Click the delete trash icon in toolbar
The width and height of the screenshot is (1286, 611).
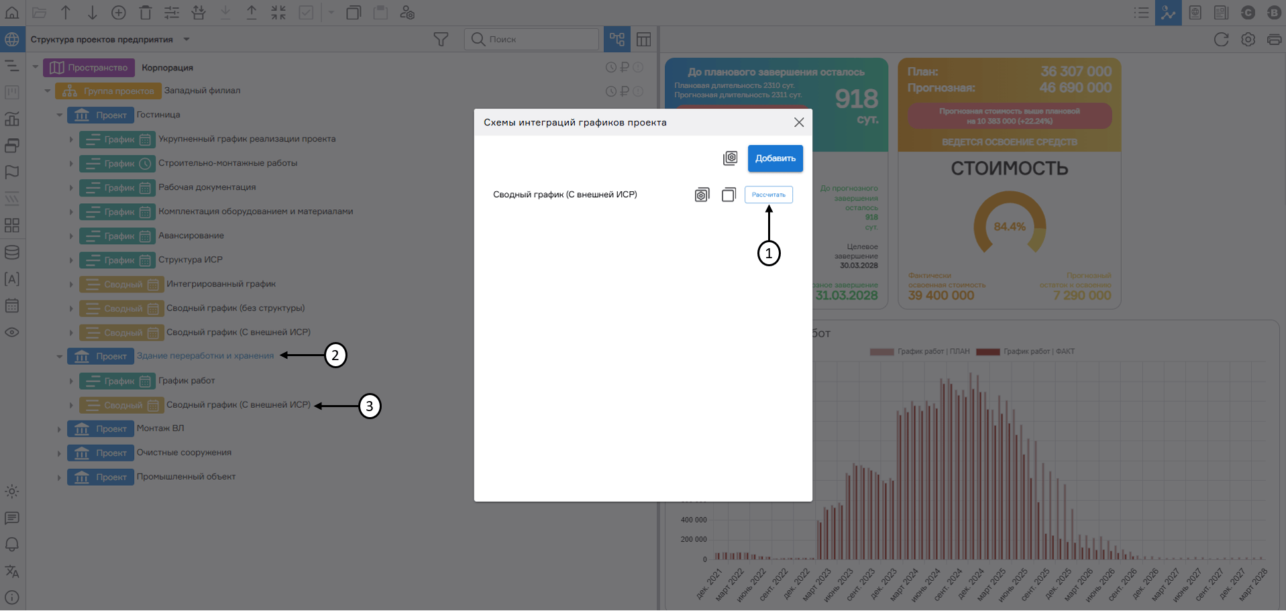click(146, 13)
